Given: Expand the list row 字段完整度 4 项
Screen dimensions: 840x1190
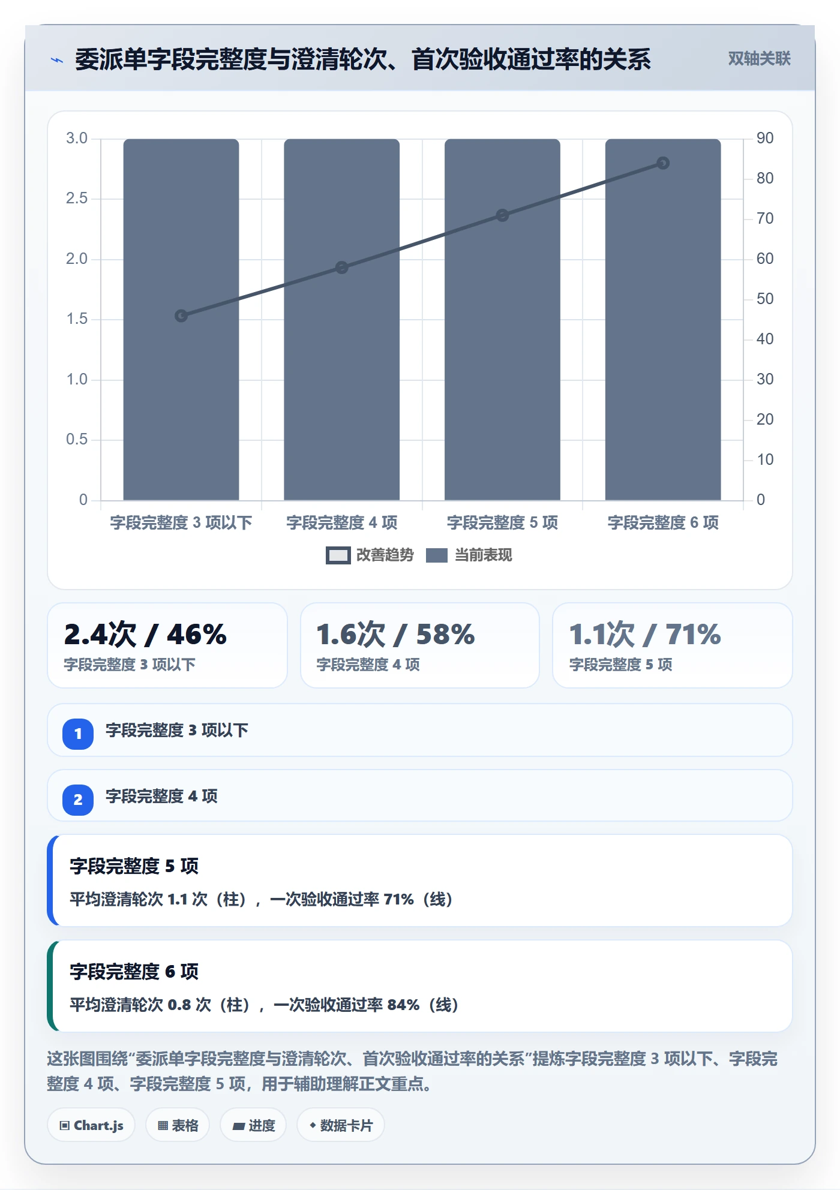Looking at the screenshot, I should [420, 796].
